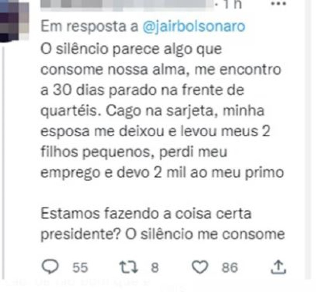The height and width of the screenshot is (292, 316).
Task: Click the 'Em resposta a' label
Action: [89, 26]
